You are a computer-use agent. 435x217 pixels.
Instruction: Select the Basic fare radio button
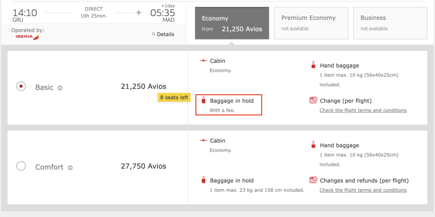(21, 87)
